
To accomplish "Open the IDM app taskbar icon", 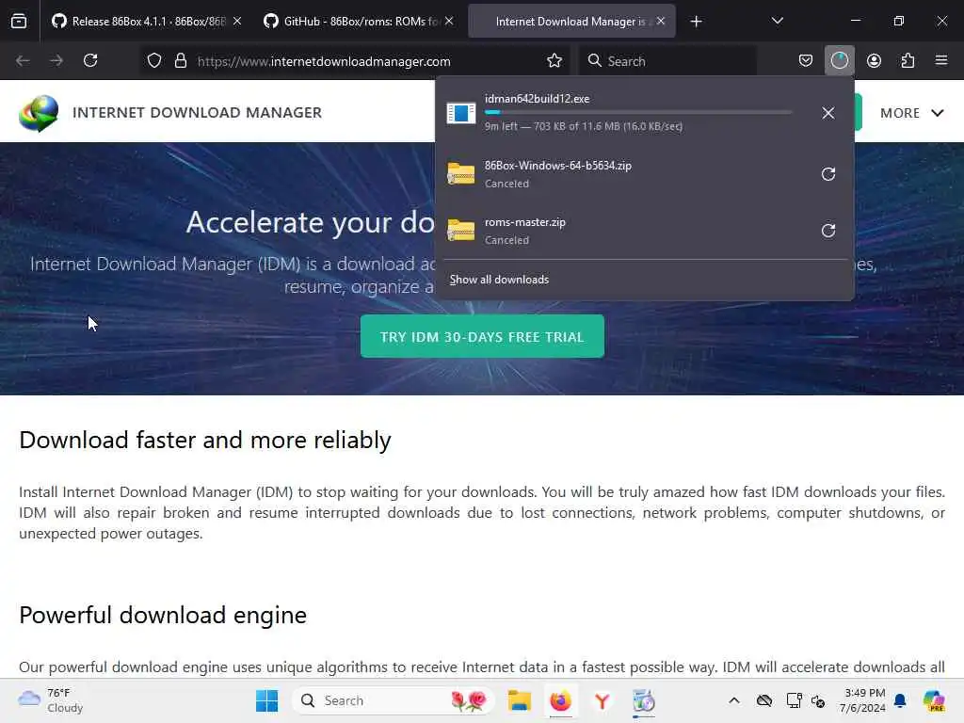I will (644, 700).
